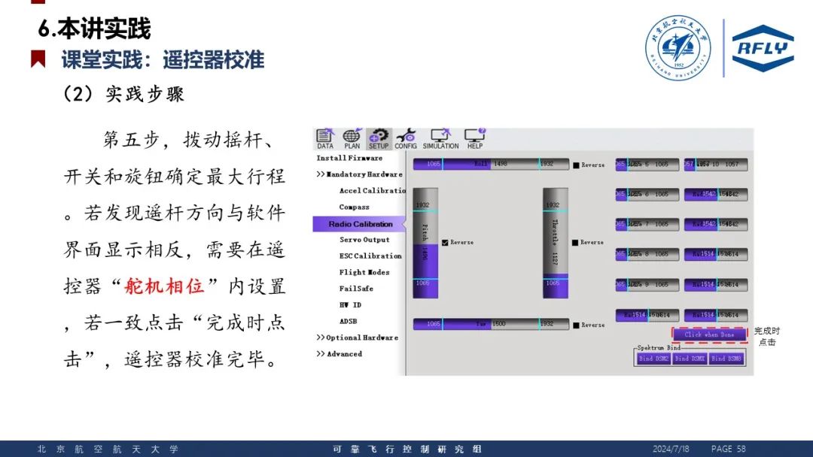Click the RFLY logo
This screenshot has height=457, width=813.
[x=763, y=49]
